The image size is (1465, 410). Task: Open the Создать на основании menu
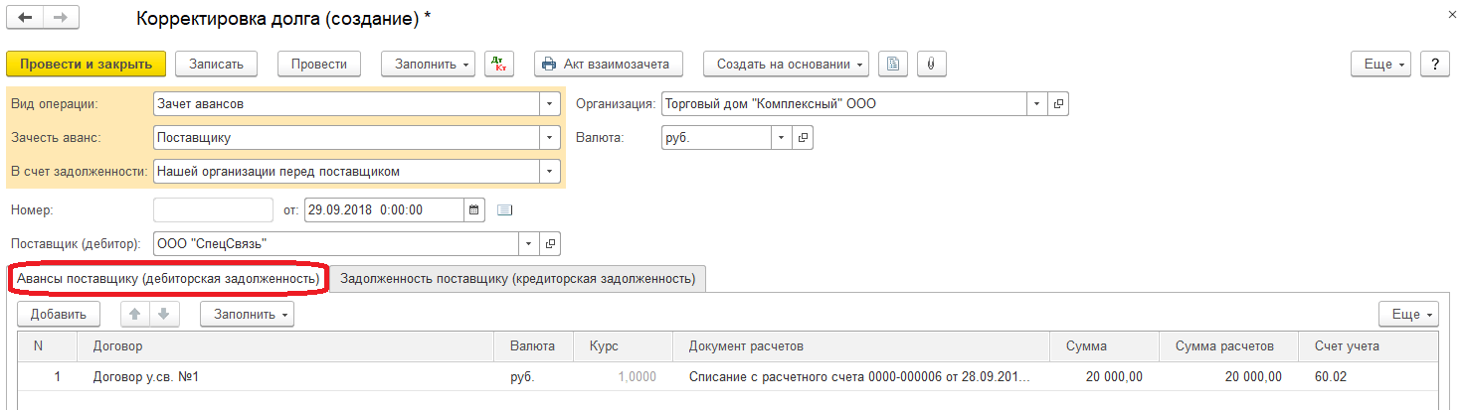[x=786, y=64]
